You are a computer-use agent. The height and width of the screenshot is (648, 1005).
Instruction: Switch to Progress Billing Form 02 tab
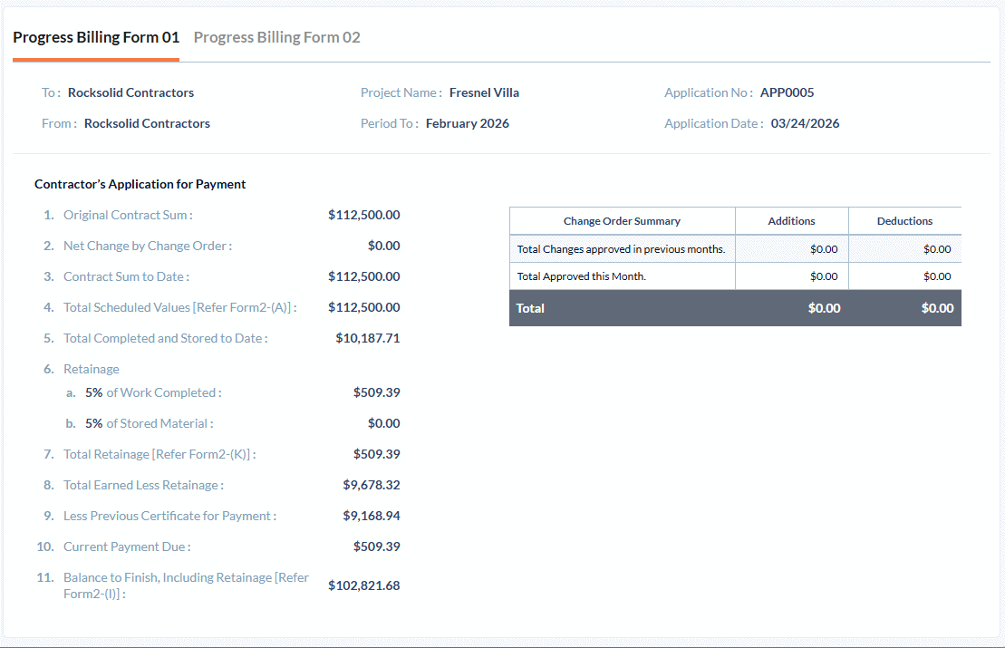click(x=277, y=37)
